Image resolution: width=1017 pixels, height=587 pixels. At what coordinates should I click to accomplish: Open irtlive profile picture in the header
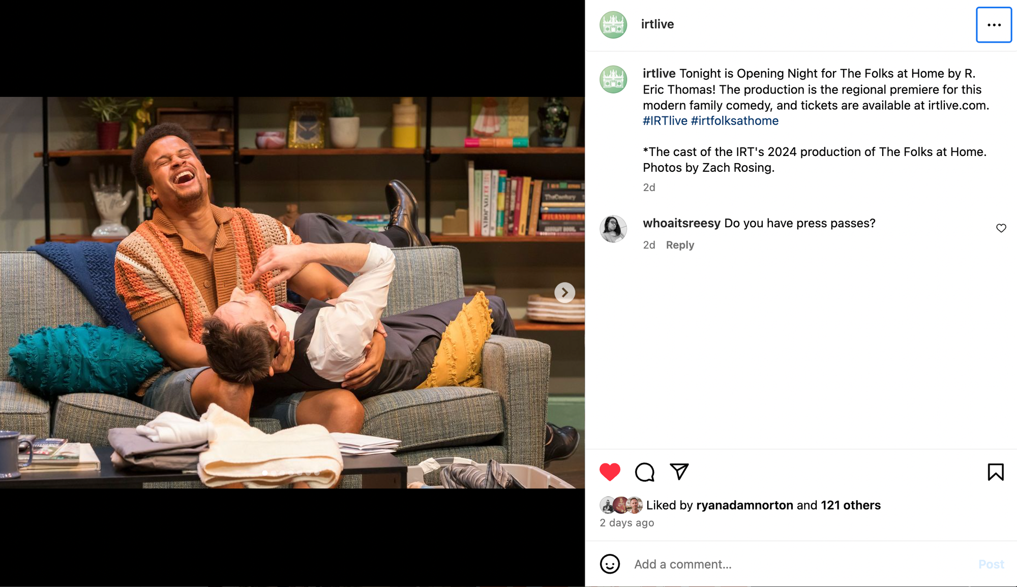pos(613,25)
